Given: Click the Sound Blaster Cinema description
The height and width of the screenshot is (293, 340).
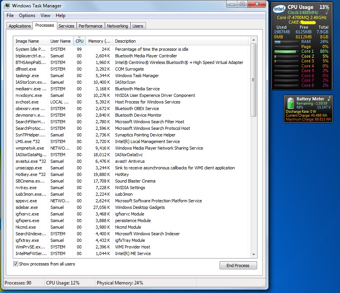Looking at the screenshot, I should coord(135,181).
